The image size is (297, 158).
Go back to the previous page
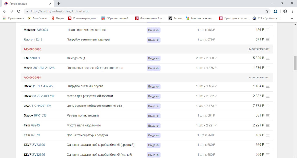[x=5, y=11]
